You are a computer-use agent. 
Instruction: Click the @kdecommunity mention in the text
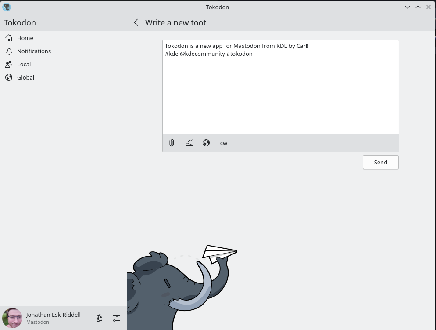[x=202, y=54]
